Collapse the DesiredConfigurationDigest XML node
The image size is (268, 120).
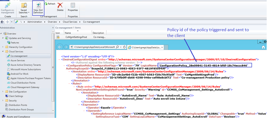pyautogui.click(x=59, y=60)
